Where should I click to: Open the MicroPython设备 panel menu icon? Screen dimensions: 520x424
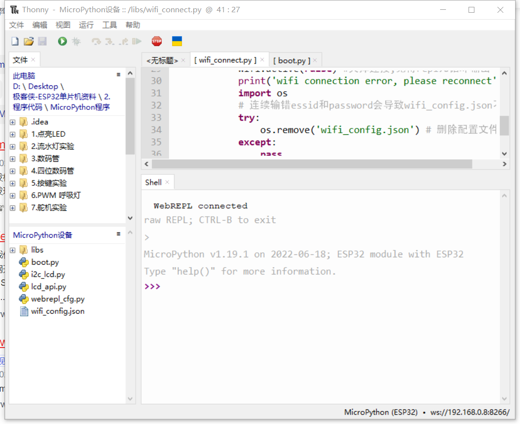pyautogui.click(x=118, y=234)
